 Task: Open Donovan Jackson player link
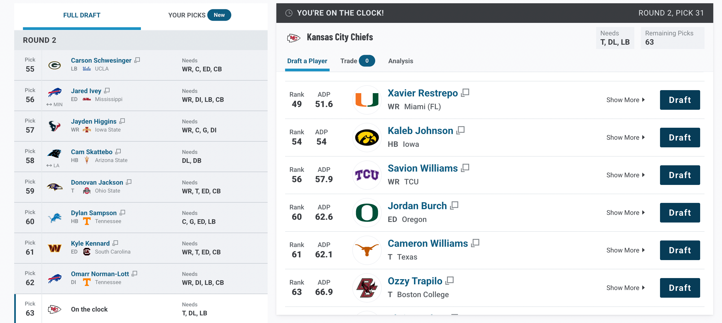coord(97,182)
